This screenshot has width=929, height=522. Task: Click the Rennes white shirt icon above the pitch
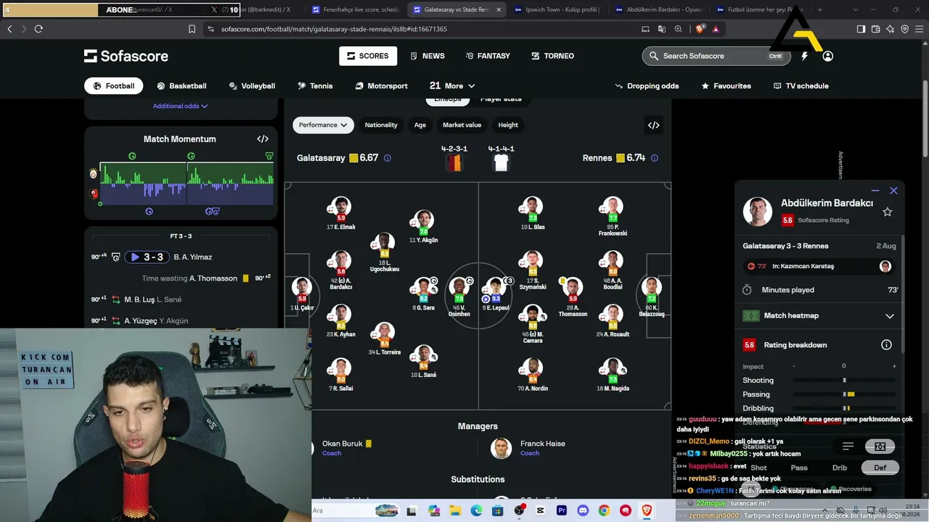point(501,162)
